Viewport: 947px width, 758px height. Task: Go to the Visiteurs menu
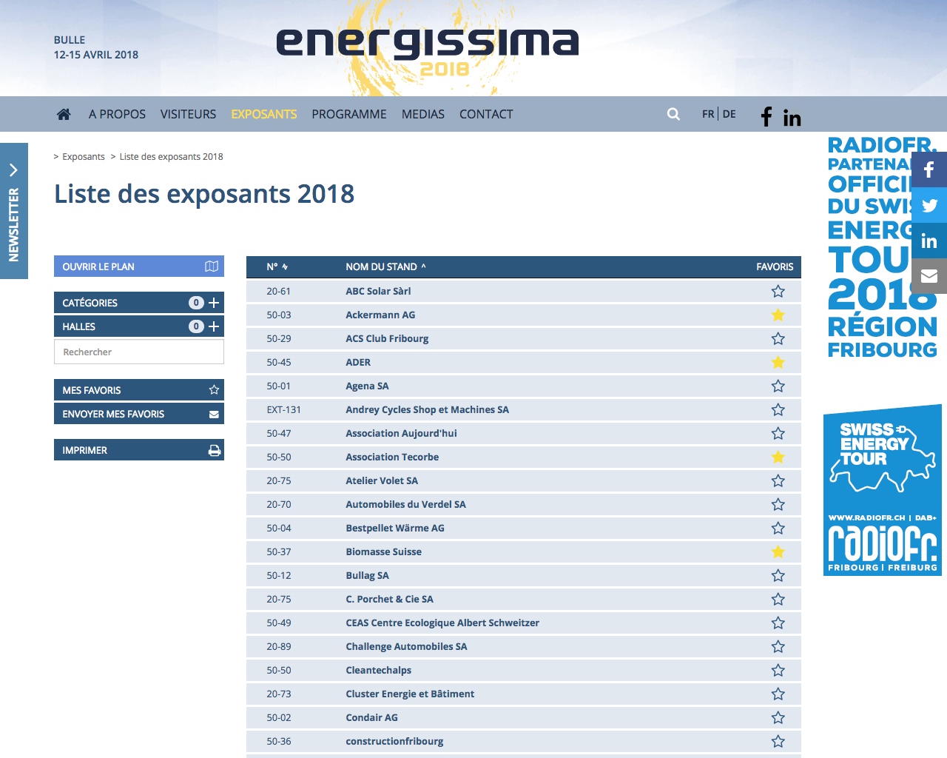(188, 114)
